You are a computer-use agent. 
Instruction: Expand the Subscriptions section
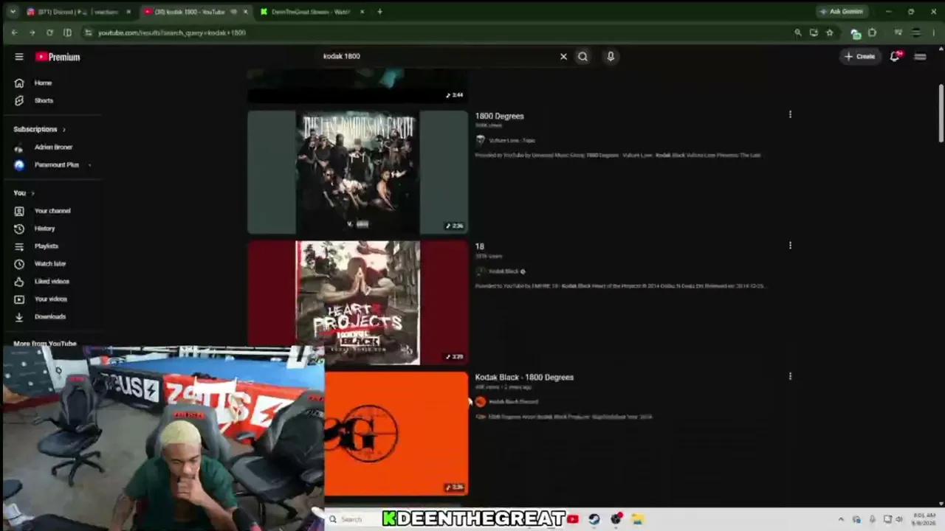pyautogui.click(x=39, y=129)
